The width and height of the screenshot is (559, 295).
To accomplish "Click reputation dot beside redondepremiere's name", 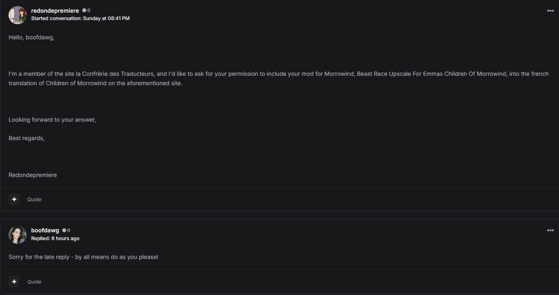I will click(84, 11).
